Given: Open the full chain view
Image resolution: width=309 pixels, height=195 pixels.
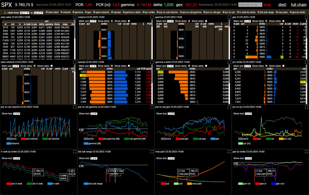Looking at the screenshot, I should click(298, 5).
